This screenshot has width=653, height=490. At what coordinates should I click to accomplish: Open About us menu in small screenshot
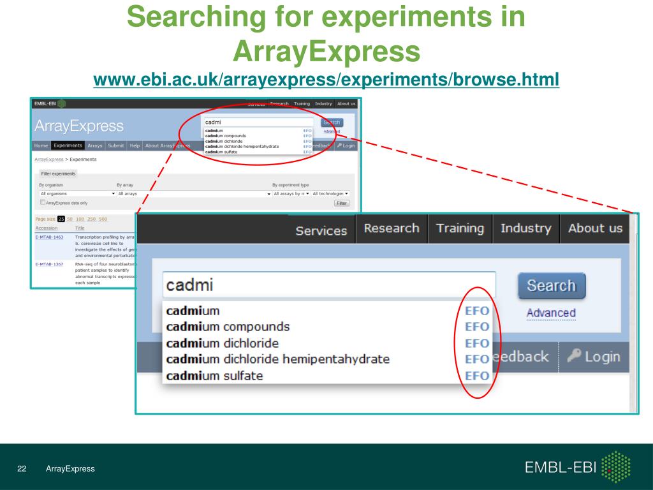[x=346, y=104]
